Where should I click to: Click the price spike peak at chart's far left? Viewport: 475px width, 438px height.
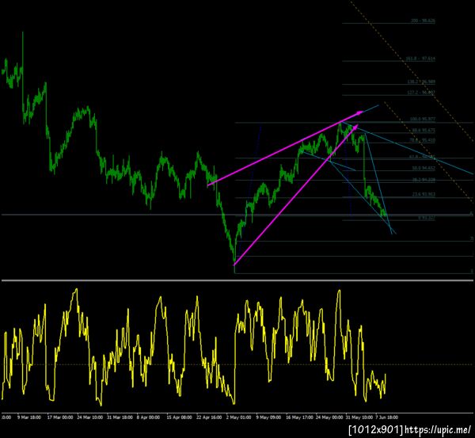[23, 32]
